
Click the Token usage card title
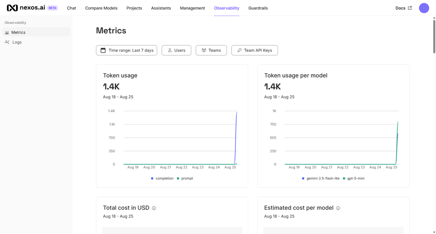tap(120, 75)
